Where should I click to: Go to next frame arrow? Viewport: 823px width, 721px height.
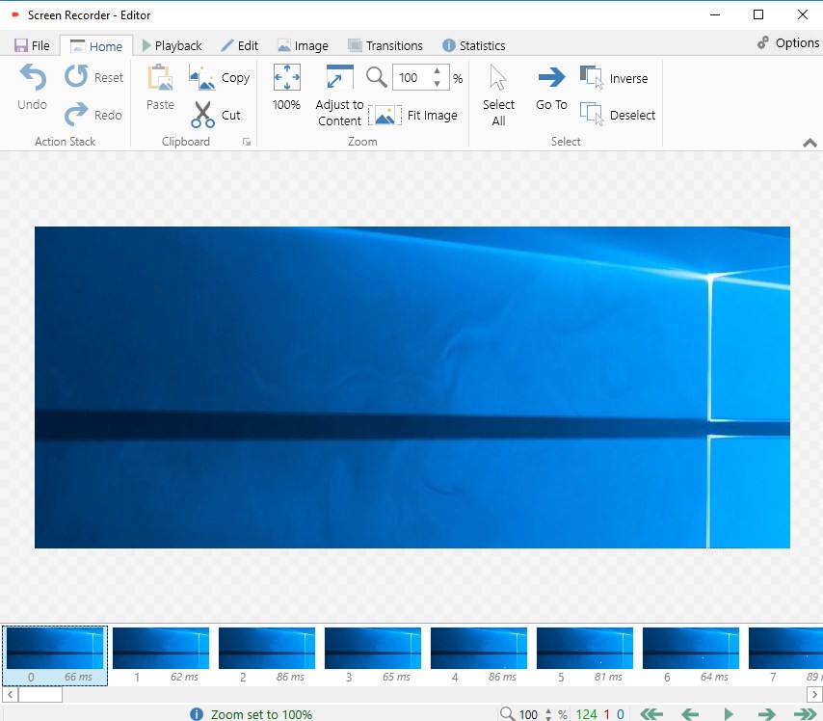pos(766,714)
